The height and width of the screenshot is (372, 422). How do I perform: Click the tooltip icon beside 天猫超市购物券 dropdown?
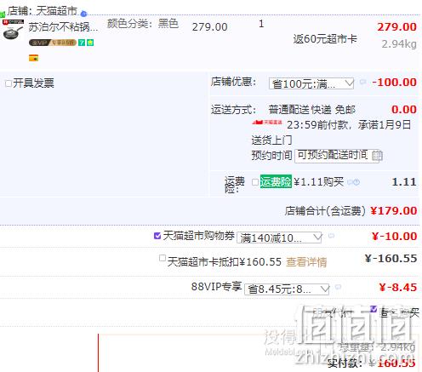(x=331, y=236)
